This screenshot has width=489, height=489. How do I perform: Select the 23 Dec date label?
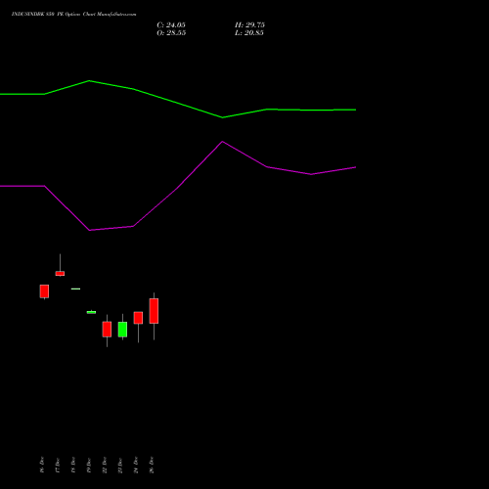120,465
